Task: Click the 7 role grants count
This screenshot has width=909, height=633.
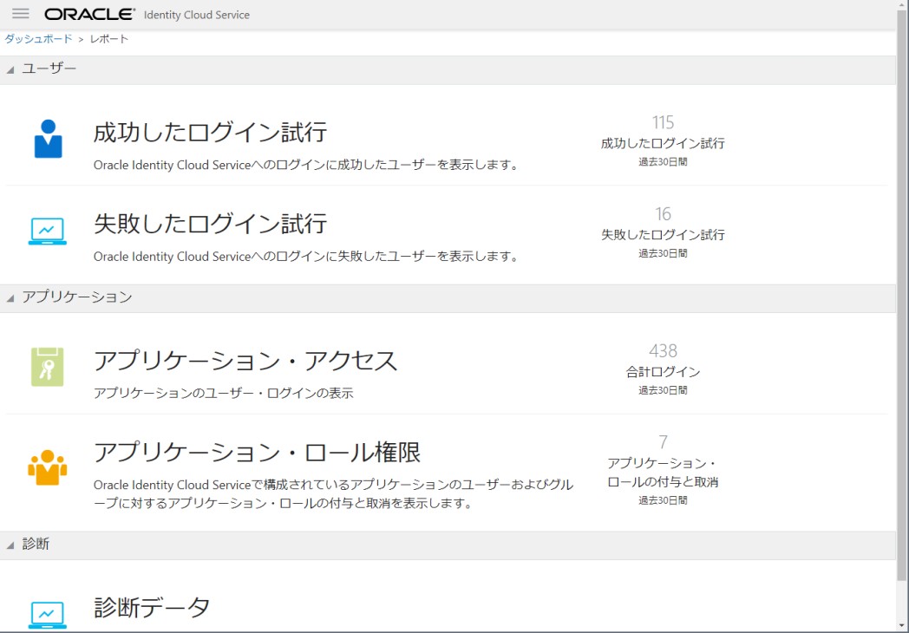Action: 663,442
